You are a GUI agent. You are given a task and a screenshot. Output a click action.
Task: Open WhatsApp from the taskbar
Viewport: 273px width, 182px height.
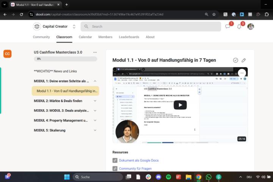209,177
